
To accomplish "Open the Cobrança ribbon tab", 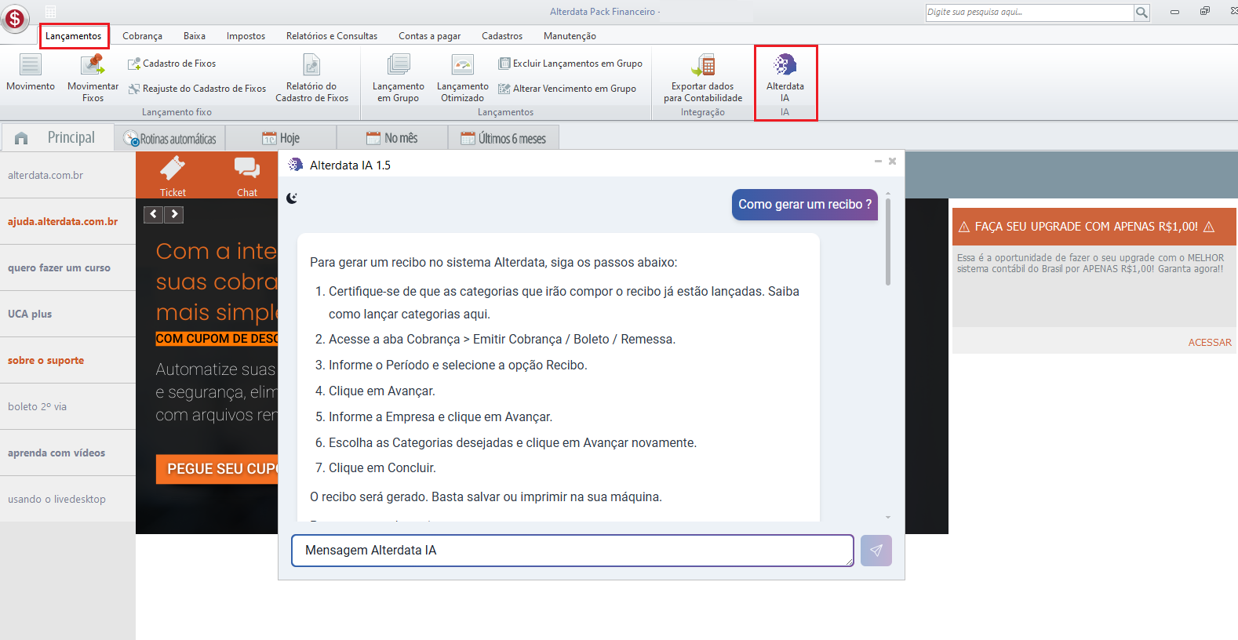I will pyautogui.click(x=142, y=36).
